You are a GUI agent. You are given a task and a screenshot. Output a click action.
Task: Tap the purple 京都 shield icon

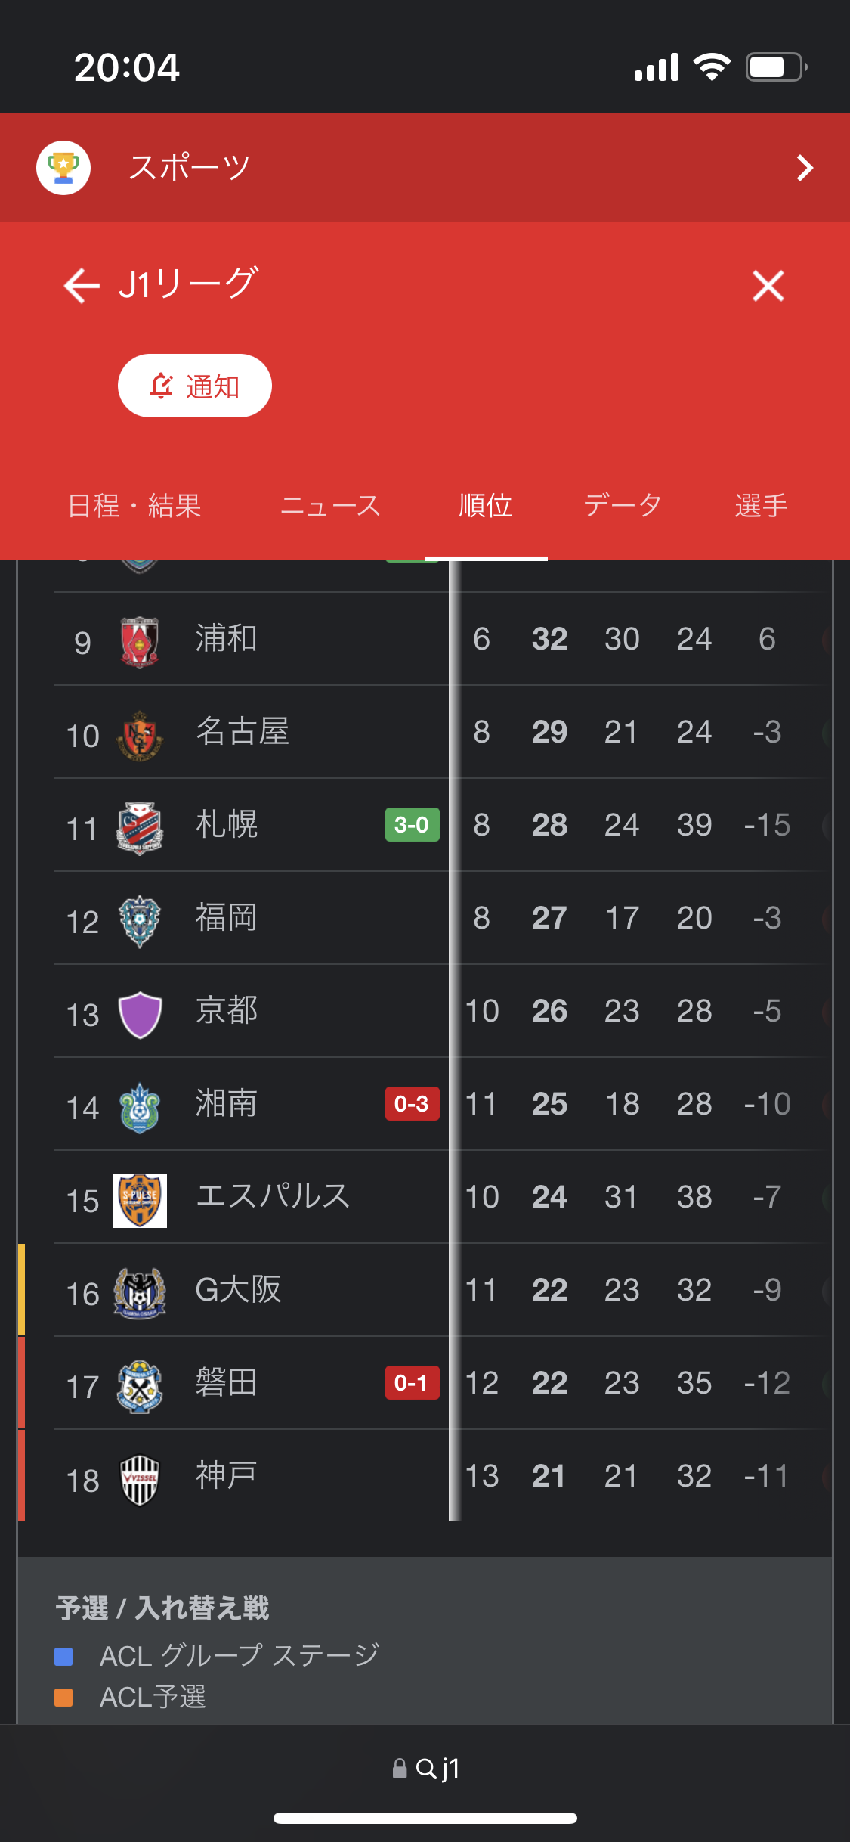140,1013
